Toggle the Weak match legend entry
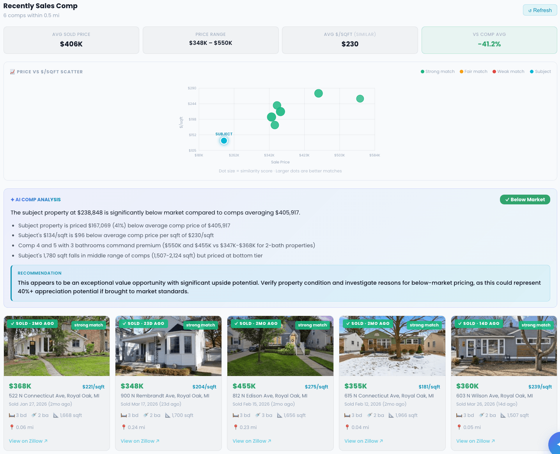 point(511,71)
